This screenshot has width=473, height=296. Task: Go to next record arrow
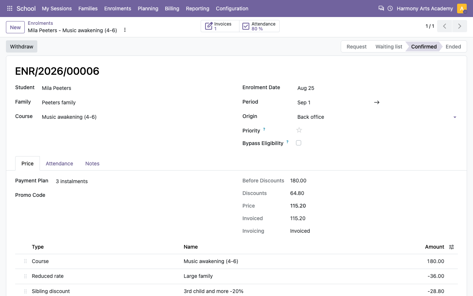tap(459, 26)
